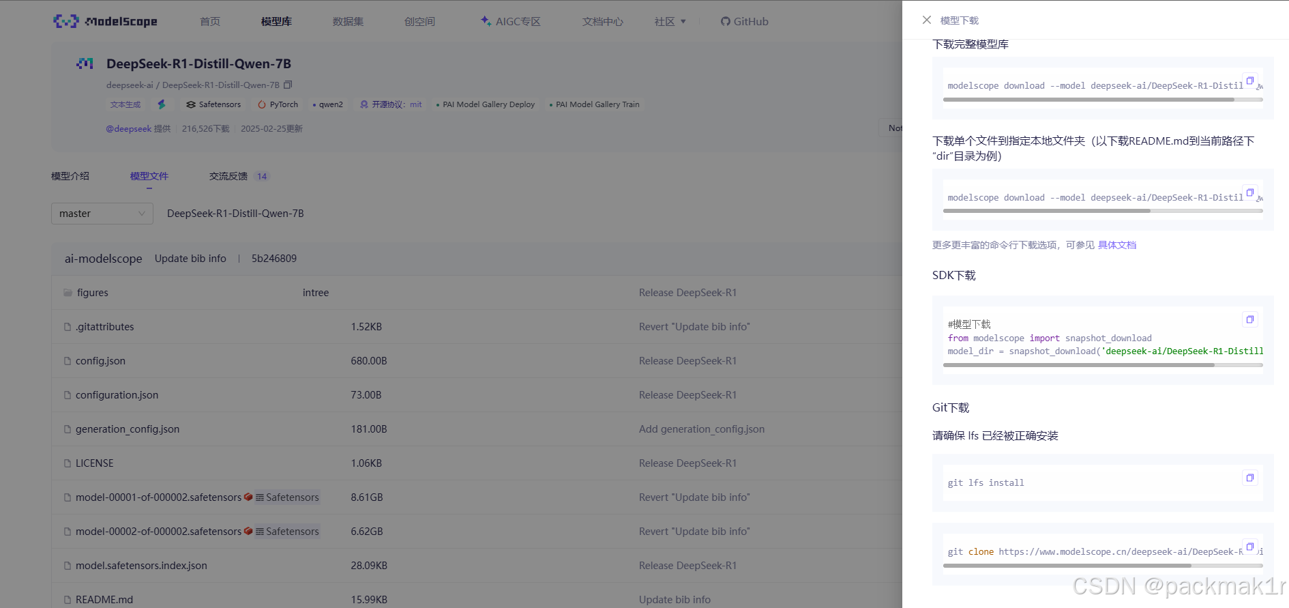
Task: Expand the 社区 menu
Action: 670,22
